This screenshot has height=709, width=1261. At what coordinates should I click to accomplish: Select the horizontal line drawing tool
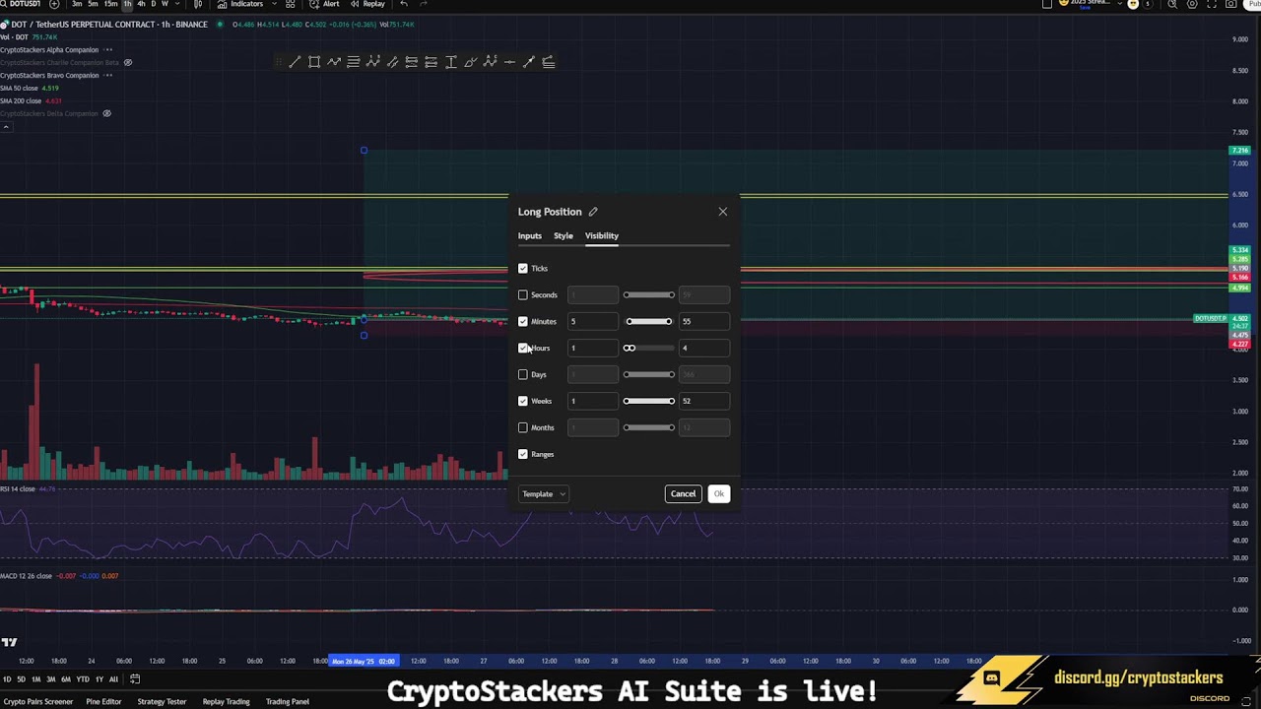[509, 62]
